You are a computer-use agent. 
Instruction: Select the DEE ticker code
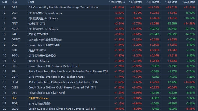pyautogui.click(x=14, y=7)
